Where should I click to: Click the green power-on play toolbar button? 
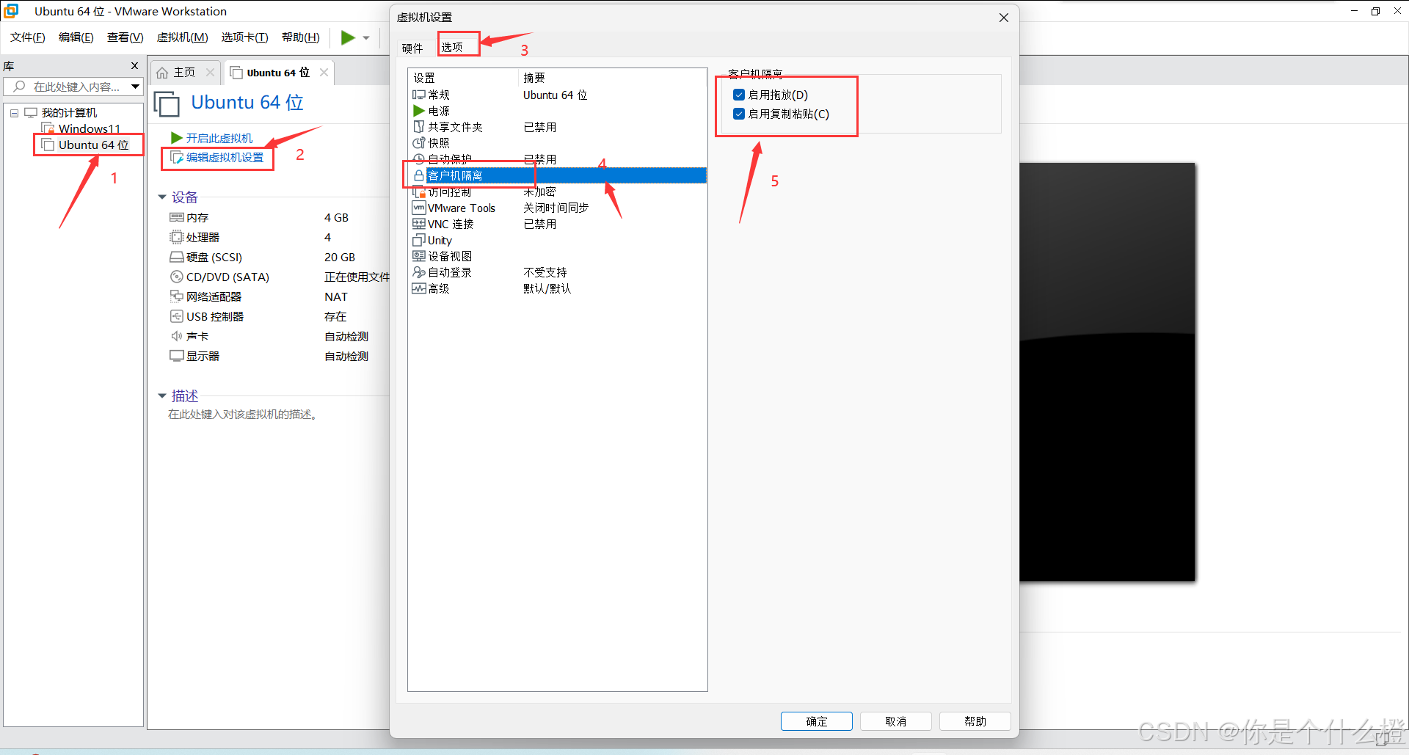point(348,37)
